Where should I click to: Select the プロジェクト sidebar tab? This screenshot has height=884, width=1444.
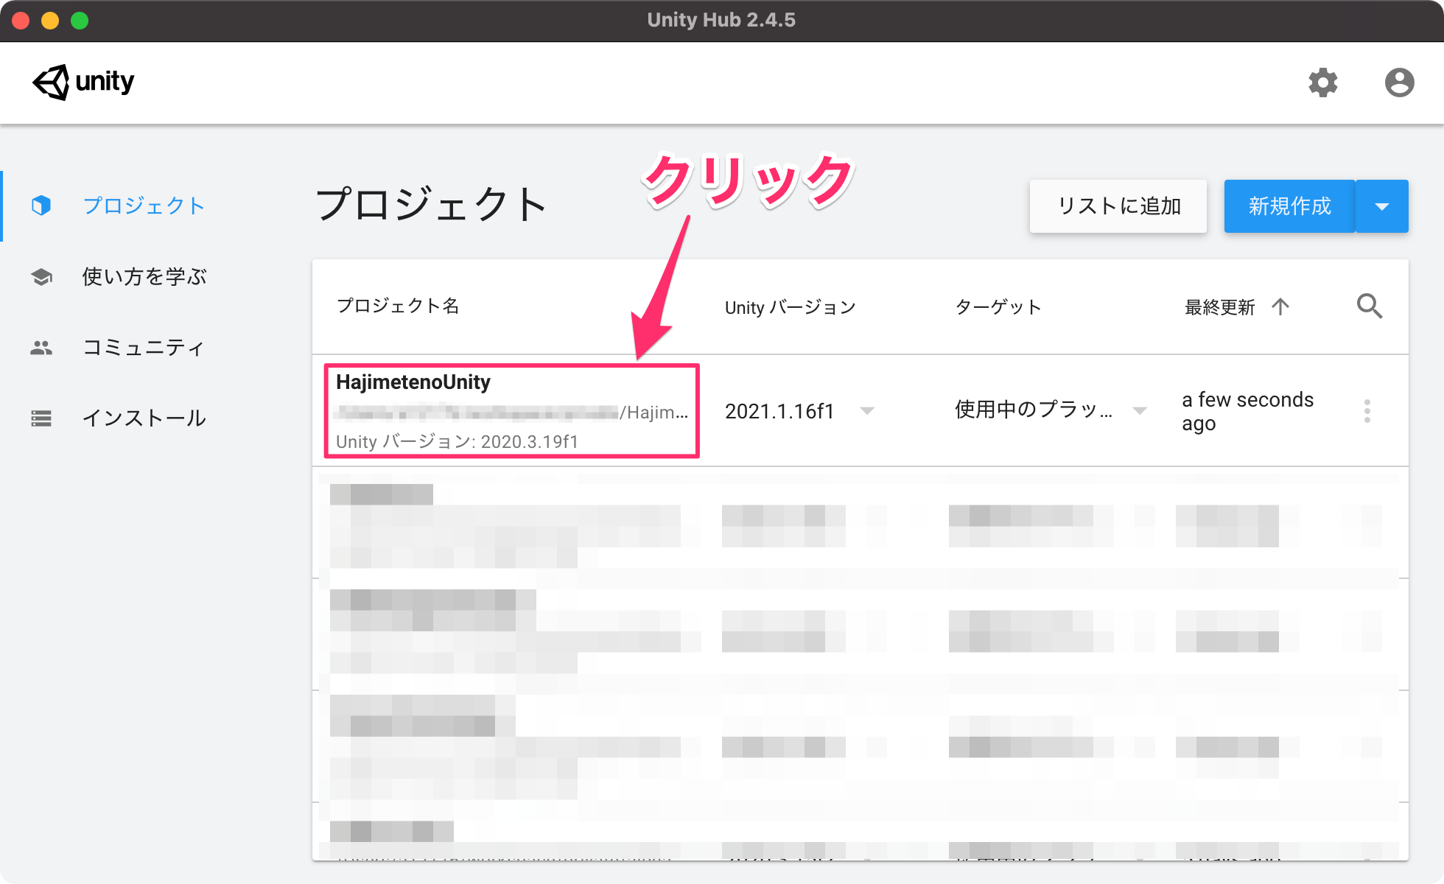coord(144,206)
